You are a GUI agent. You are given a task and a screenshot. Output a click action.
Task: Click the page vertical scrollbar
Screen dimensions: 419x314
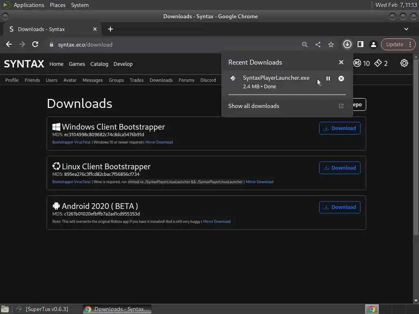pos(416,147)
